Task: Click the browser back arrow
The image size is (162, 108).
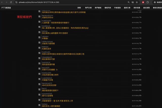Action: tap(3, 2)
